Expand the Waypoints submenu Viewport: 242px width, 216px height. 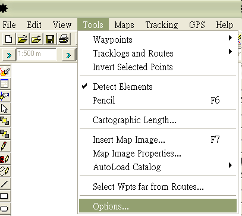pos(158,40)
